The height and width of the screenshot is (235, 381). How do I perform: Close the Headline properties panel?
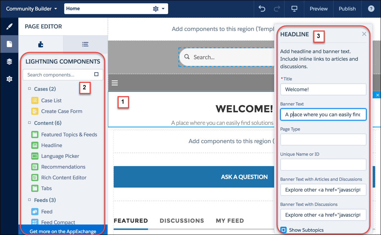click(x=364, y=34)
